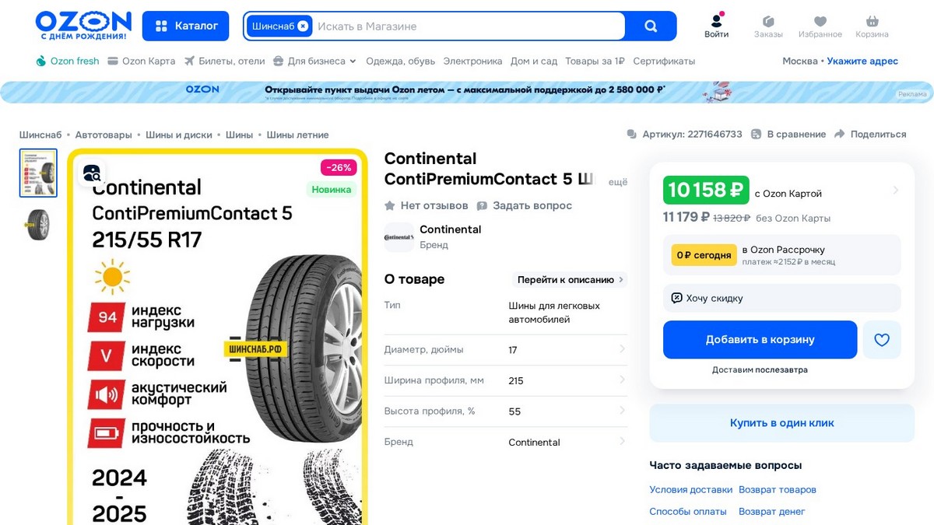Viewport: 934px width, 525px height.
Task: Click the magnifier search button
Action: (x=651, y=26)
